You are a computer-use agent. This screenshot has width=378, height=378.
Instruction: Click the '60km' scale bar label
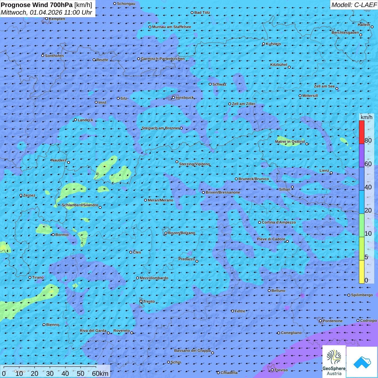point(100,373)
